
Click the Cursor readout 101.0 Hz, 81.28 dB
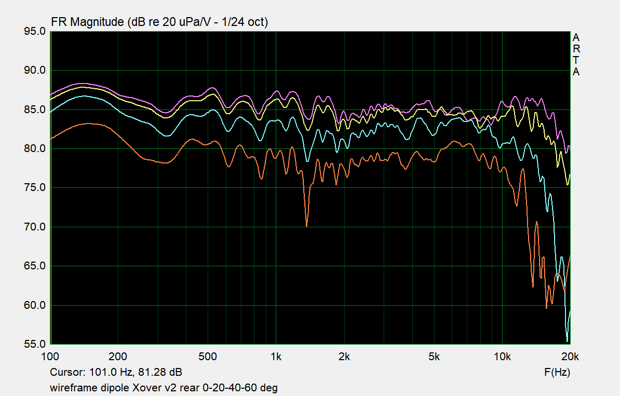pos(116,372)
